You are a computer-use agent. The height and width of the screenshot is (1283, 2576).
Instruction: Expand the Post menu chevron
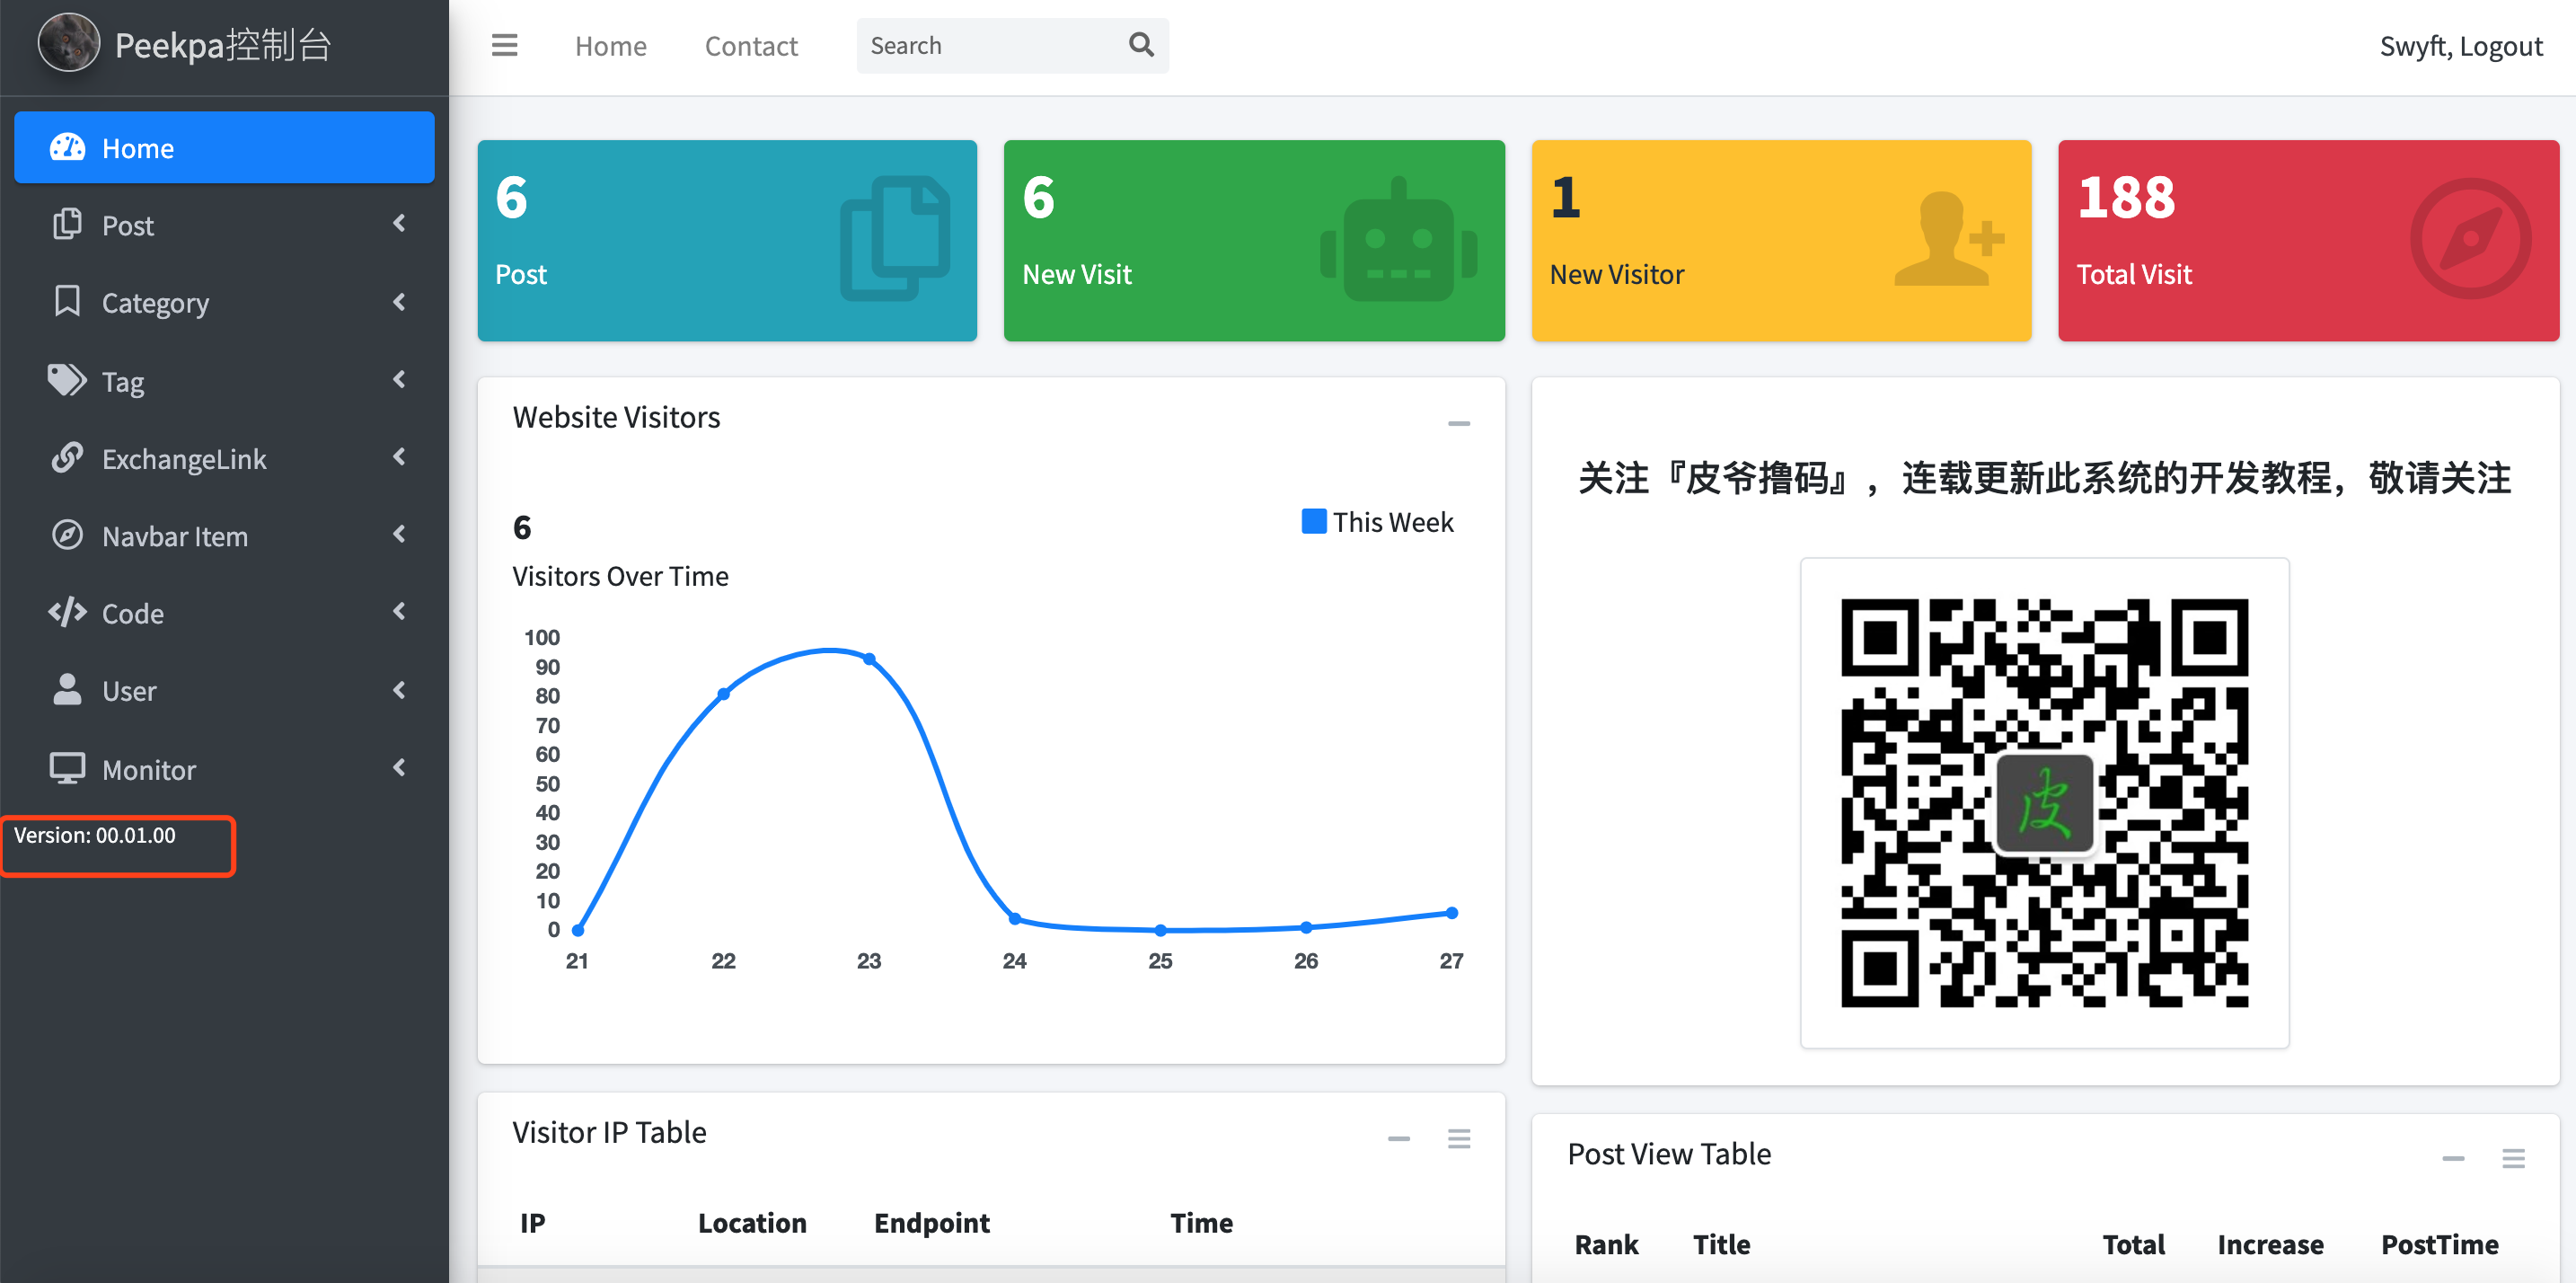click(x=400, y=223)
